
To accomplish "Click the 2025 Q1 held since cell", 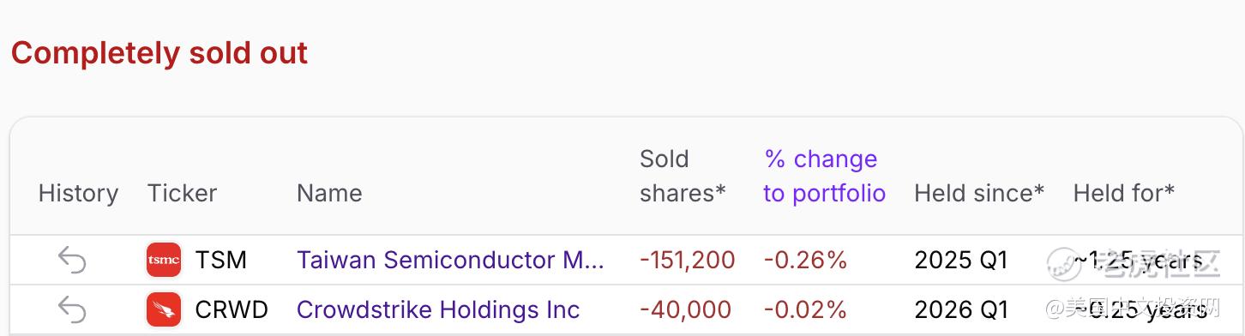I will point(961,260).
